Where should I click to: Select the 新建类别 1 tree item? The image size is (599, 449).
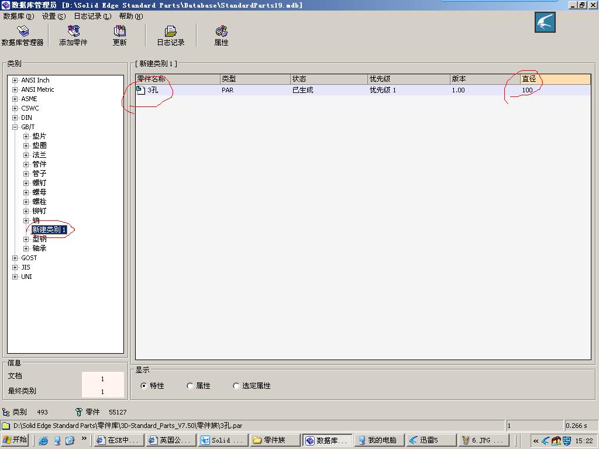click(x=49, y=230)
